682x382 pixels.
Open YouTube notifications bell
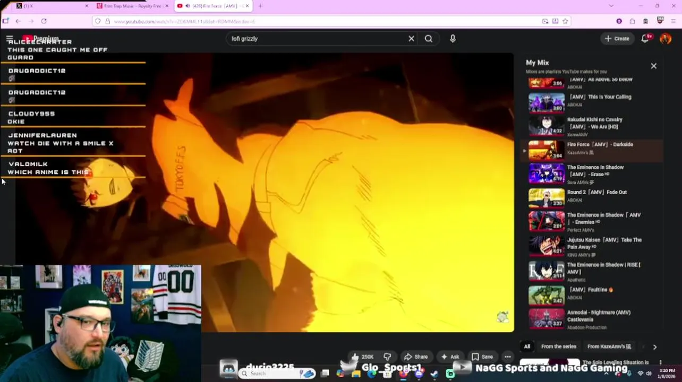click(x=645, y=39)
